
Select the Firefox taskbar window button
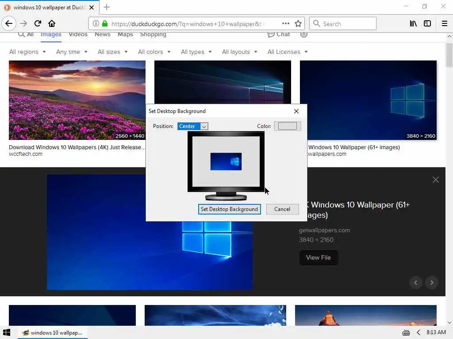[53, 333]
